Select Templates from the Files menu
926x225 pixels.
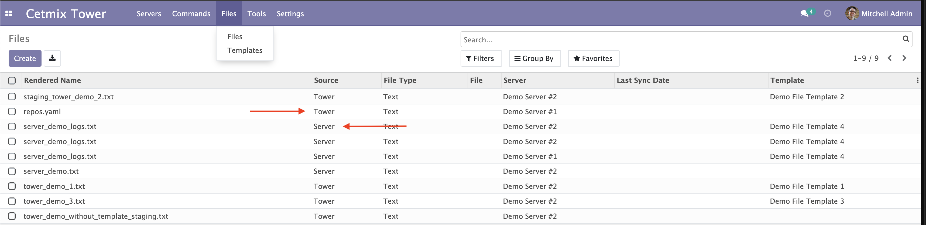244,50
